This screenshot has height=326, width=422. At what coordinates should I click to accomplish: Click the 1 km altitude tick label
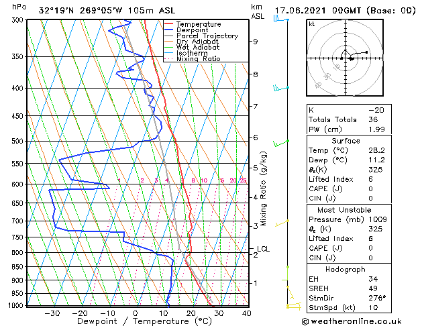coord(255,283)
